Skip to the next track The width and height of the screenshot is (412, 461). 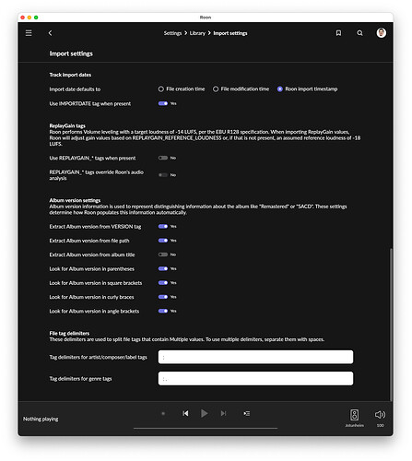223,413
